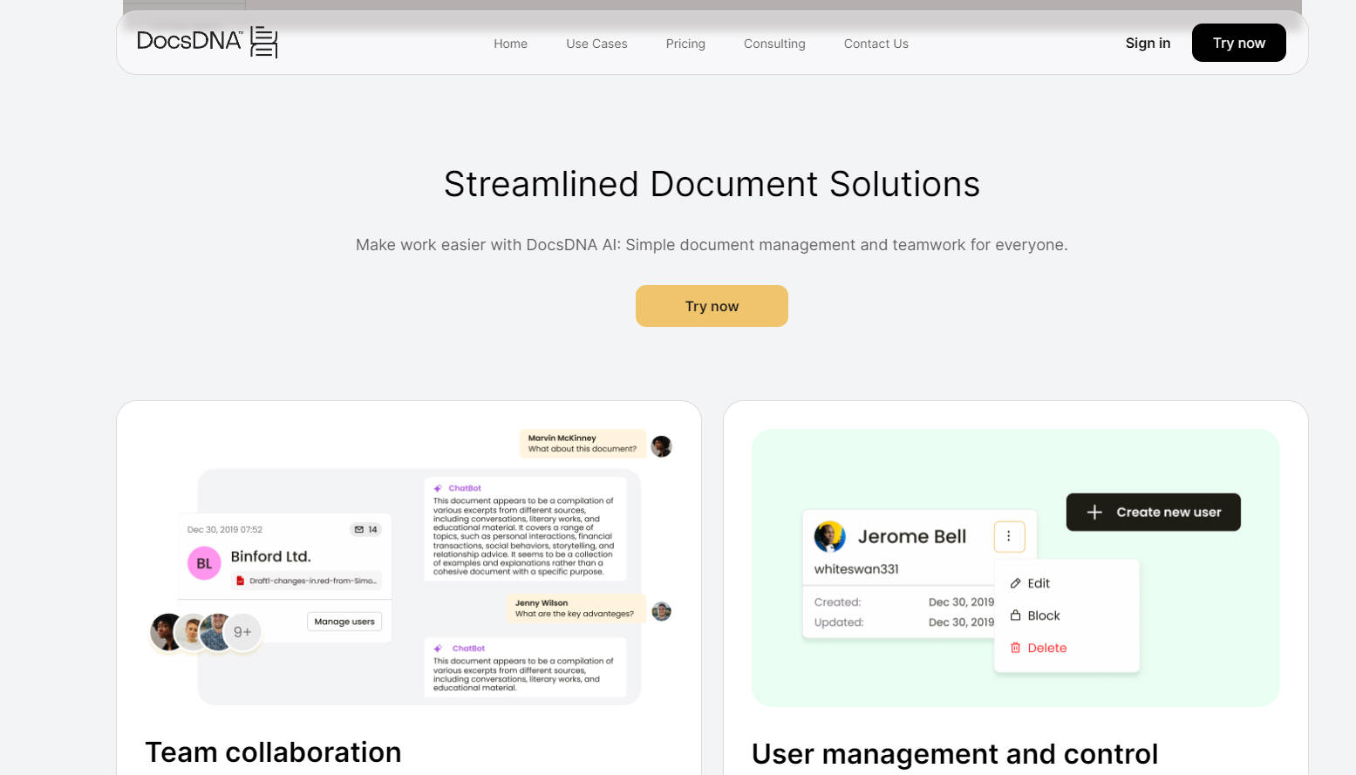Image resolution: width=1356 pixels, height=775 pixels.
Task: Open the Use Cases menu item
Action: point(596,44)
